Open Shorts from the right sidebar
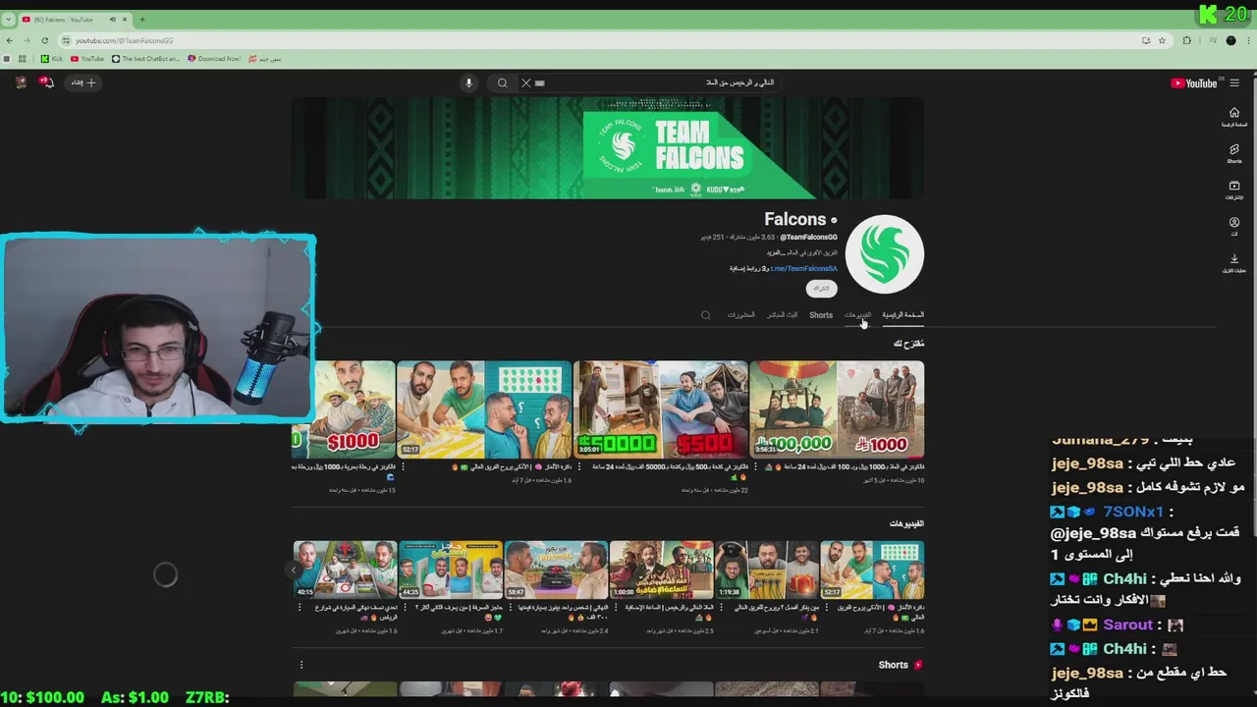This screenshot has height=707, width=1257. [1234, 153]
